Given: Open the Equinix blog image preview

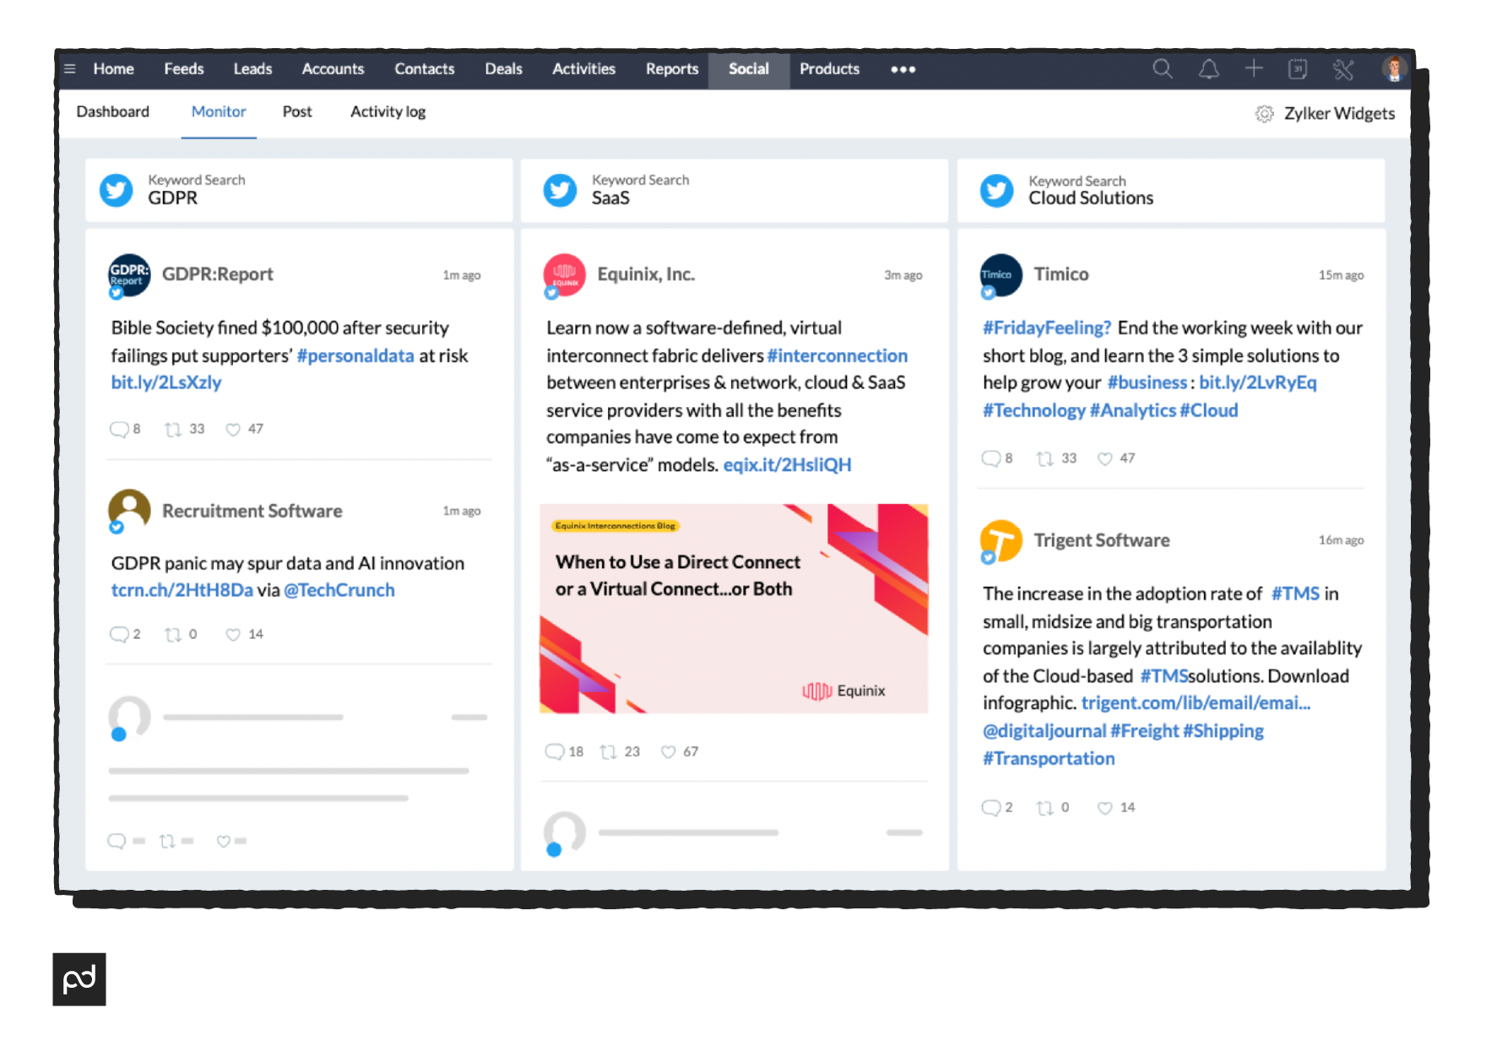Looking at the screenshot, I should 734,609.
